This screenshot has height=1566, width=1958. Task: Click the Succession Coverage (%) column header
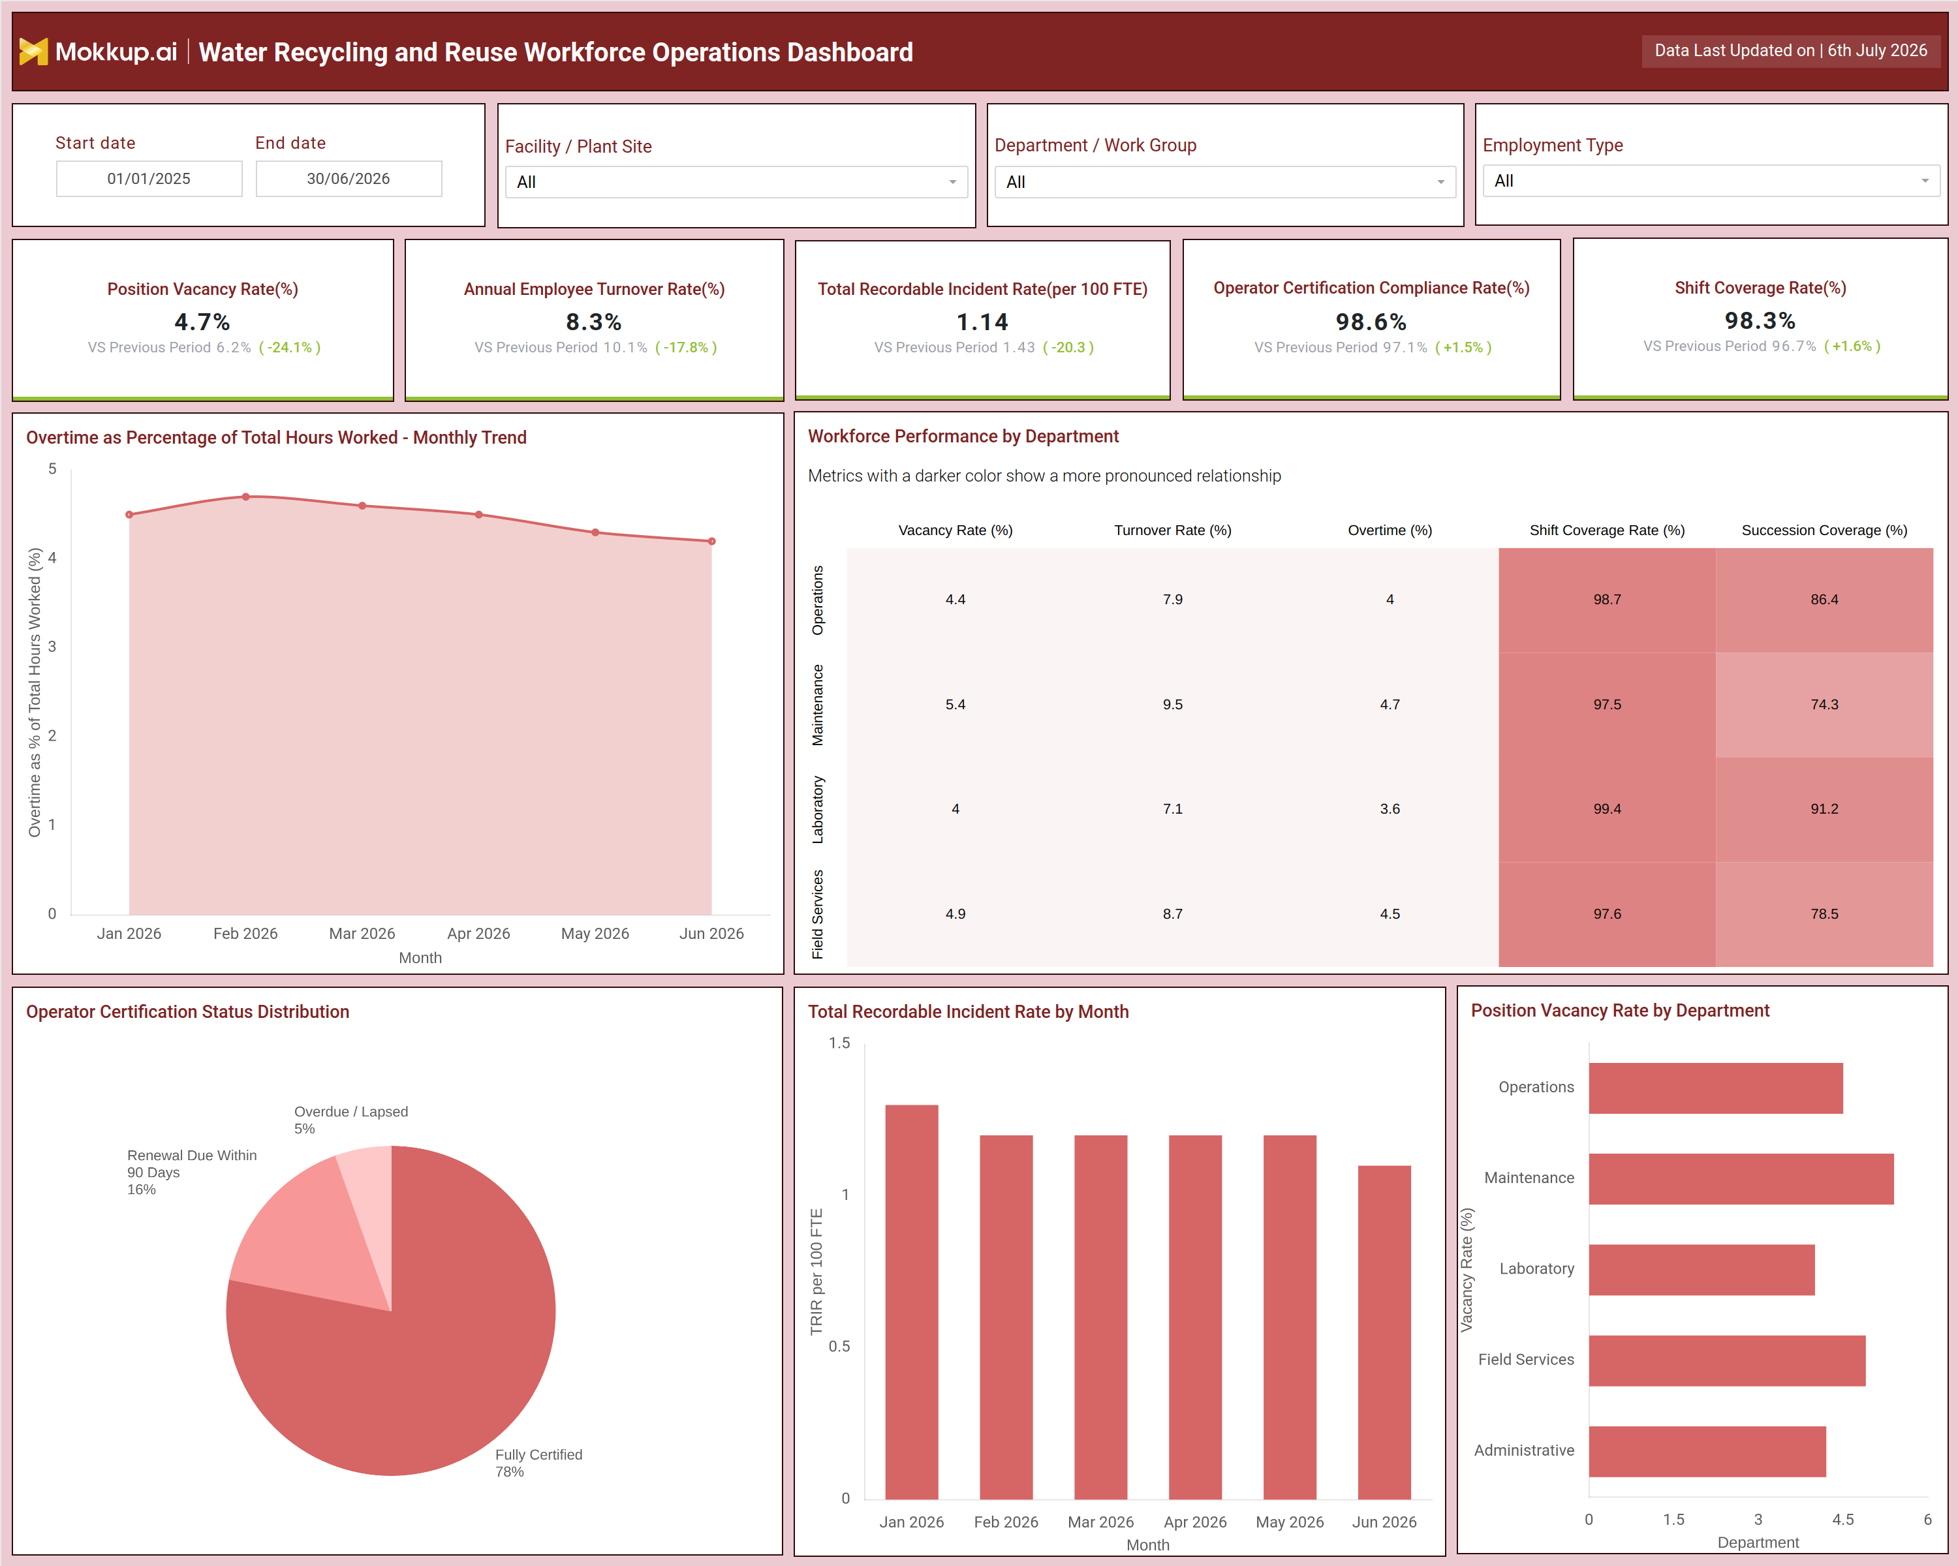[1824, 530]
